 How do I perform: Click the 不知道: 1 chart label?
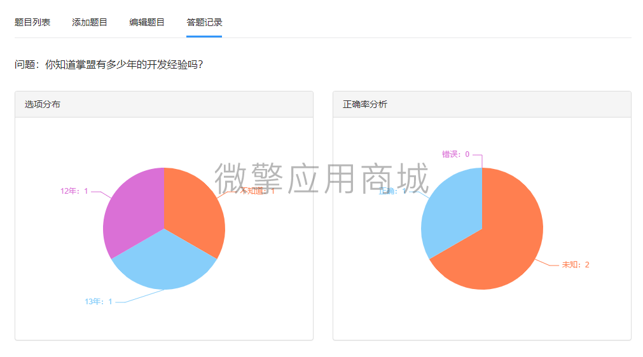[x=257, y=191]
